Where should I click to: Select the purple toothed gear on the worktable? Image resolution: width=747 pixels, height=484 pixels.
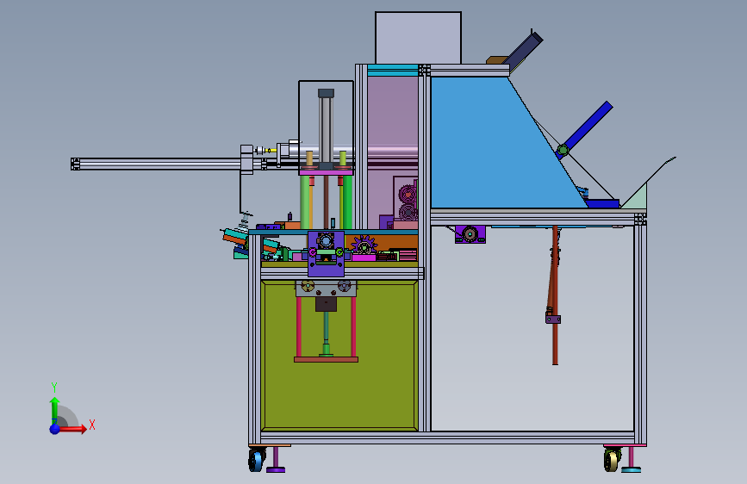(364, 247)
